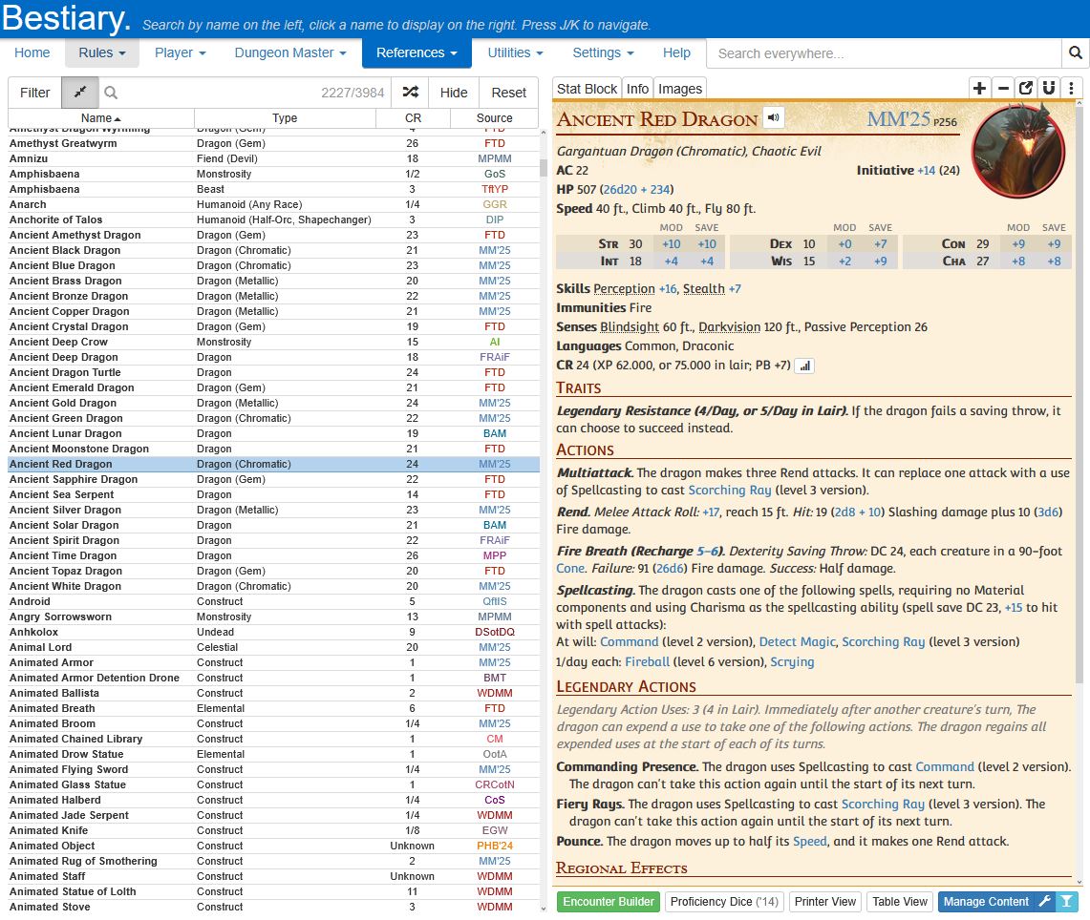Expand the Dungeon Master dropdown
The width and height of the screenshot is (1090, 920).
pyautogui.click(x=290, y=53)
